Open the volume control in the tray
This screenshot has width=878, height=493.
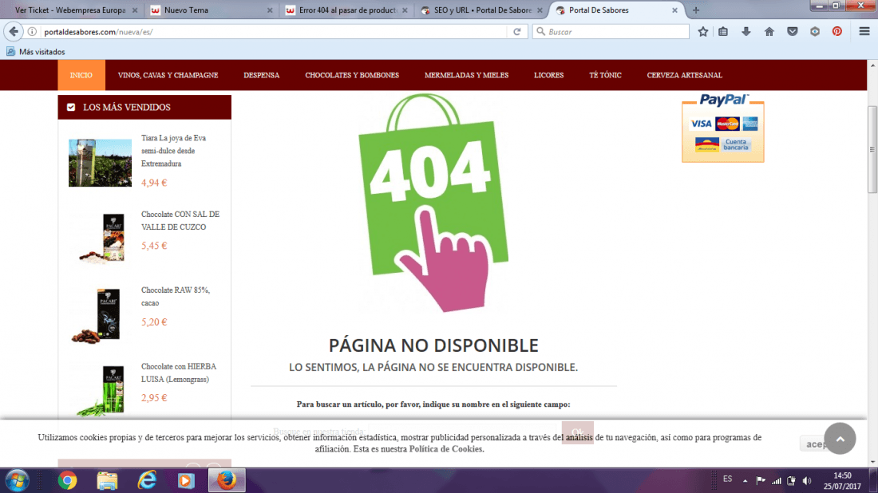807,480
